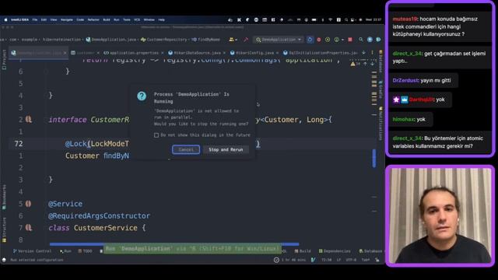Click the profiler run icon
The height and width of the screenshot is (280, 498).
click(336, 40)
